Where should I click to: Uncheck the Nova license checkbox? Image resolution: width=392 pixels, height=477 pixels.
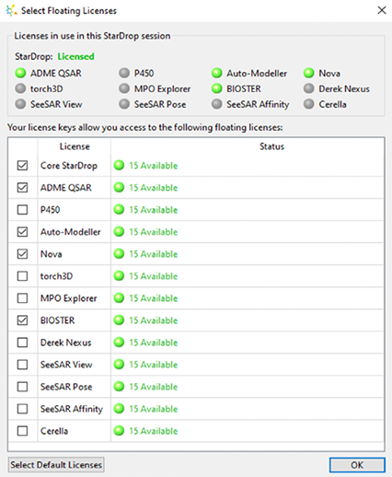tap(22, 254)
